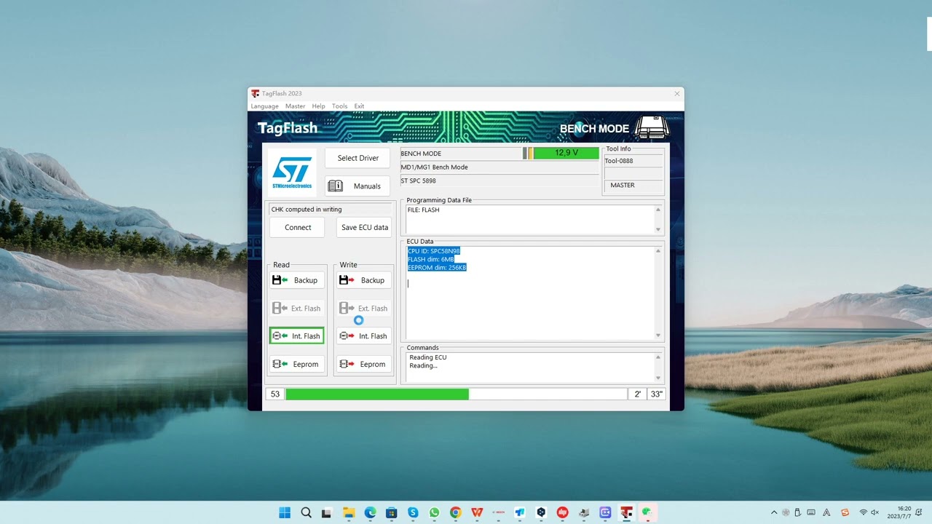Click the Write Int. Flash button
Image resolution: width=932 pixels, height=524 pixels.
[363, 336]
